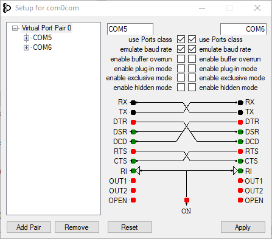This screenshot has height=239, width=272.
Task: Click the COM6 DSR green pin
Action: (240, 132)
